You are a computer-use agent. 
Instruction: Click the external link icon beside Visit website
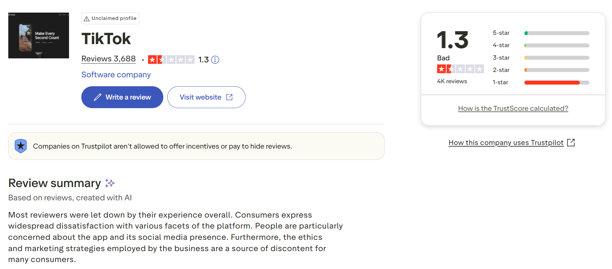click(x=229, y=97)
